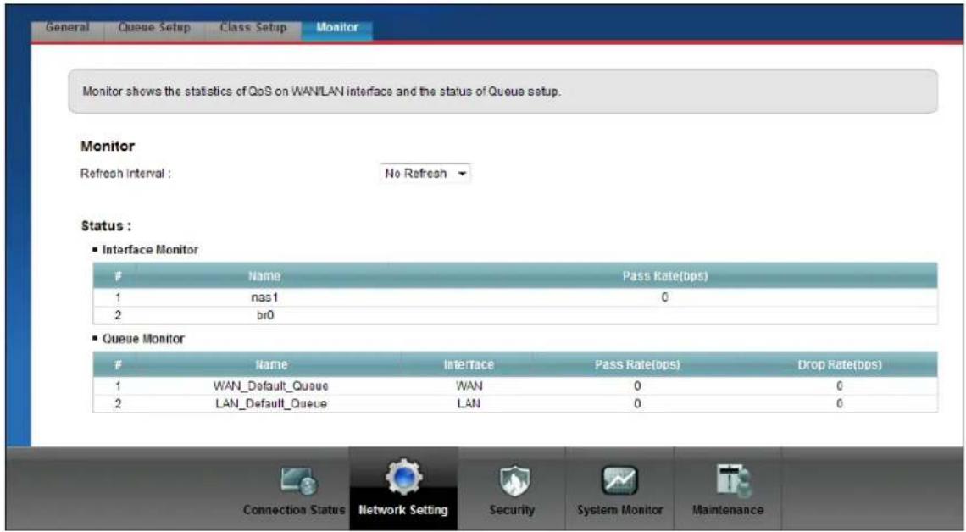Open the Refresh Interval dropdown
Image resolution: width=966 pixels, height=532 pixels.
(425, 174)
